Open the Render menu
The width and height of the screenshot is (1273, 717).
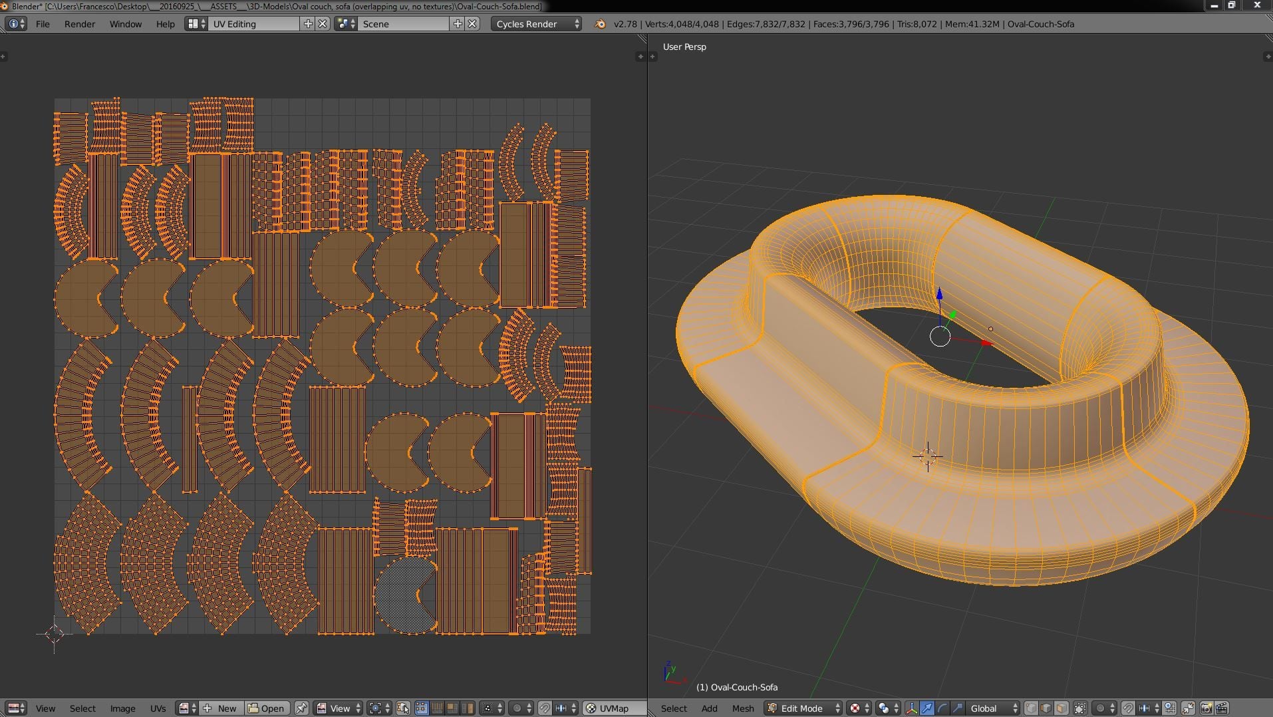pyautogui.click(x=80, y=24)
